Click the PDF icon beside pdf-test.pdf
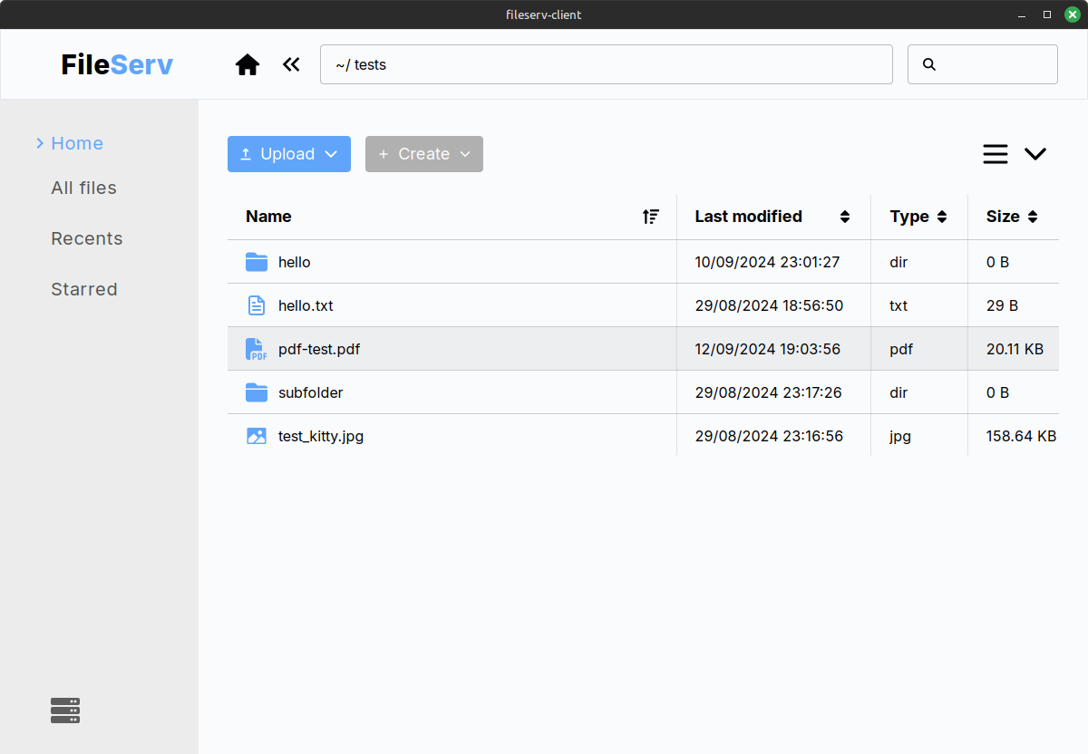Image resolution: width=1088 pixels, height=754 pixels. (256, 348)
